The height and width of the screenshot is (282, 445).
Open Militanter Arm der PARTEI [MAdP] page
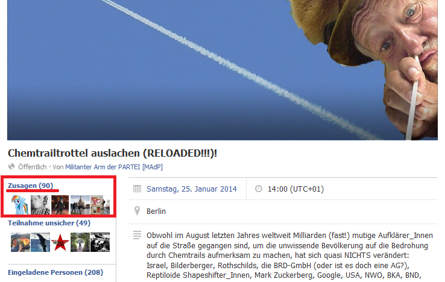(x=114, y=167)
